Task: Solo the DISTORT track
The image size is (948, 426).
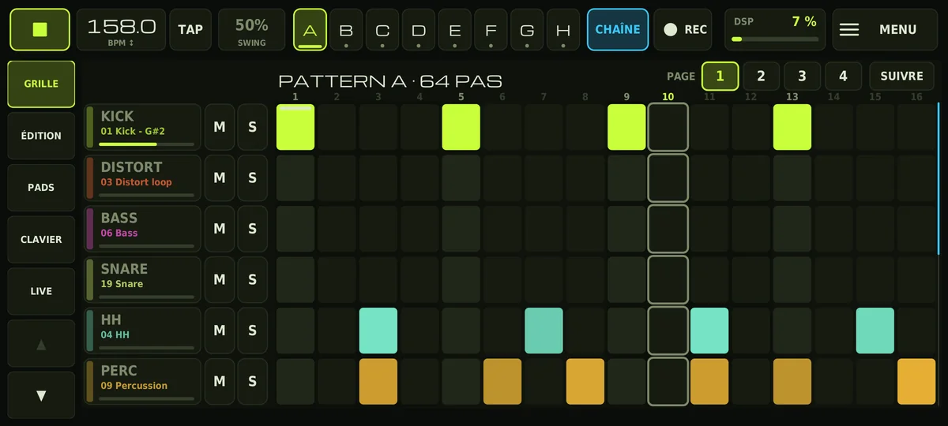Action: pyautogui.click(x=252, y=177)
